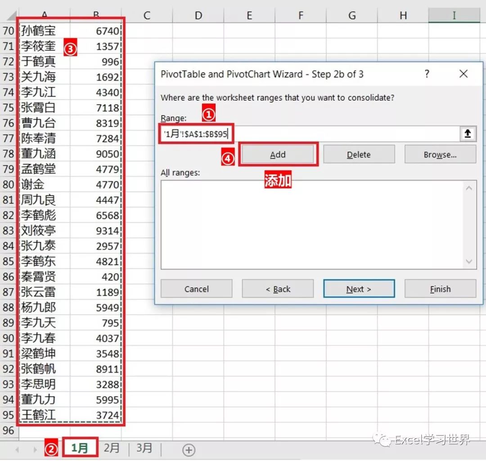Click Finish to complete wizard
This screenshot has height=461, width=486.
click(440, 289)
